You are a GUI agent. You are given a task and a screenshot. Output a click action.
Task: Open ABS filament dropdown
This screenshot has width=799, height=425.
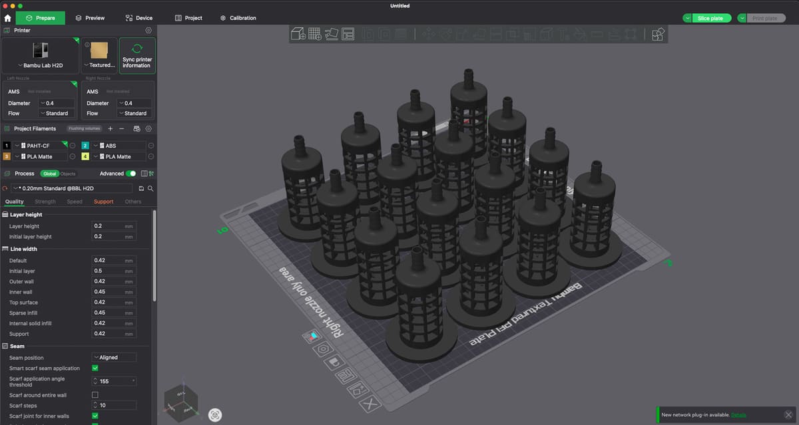coord(119,146)
